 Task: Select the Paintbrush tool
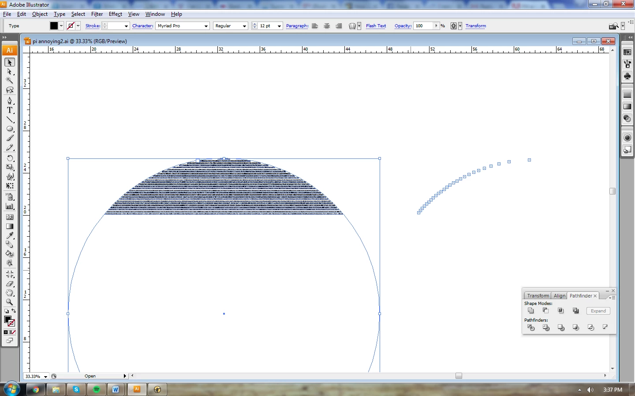10,138
